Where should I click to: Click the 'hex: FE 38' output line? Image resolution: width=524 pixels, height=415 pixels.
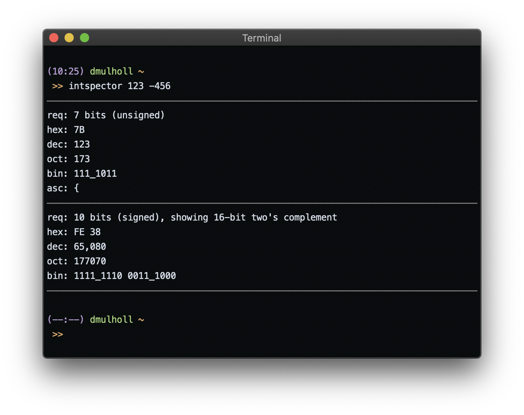(x=74, y=232)
